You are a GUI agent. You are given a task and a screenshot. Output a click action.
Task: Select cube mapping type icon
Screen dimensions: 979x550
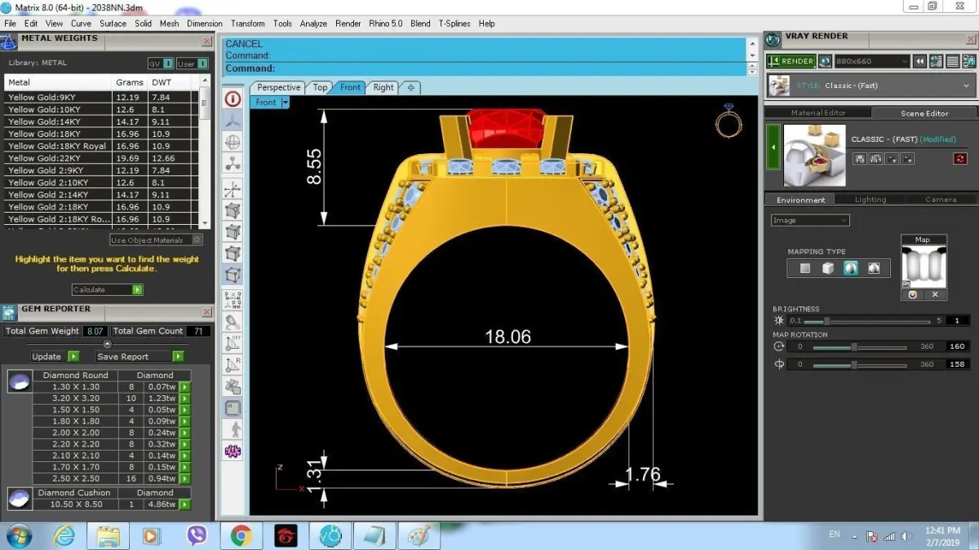click(828, 268)
